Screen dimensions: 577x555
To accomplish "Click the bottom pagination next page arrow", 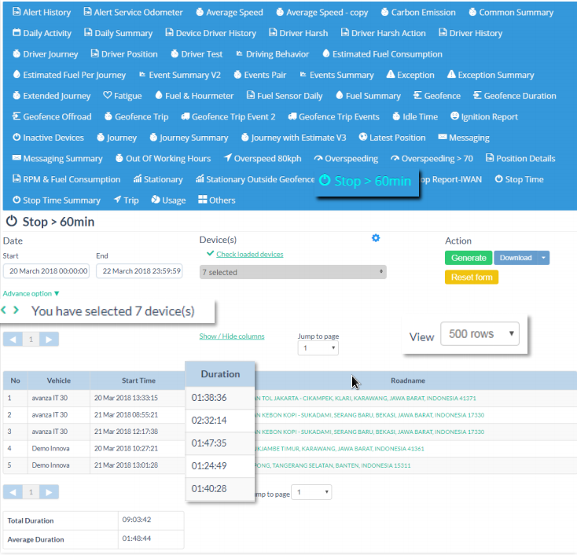I will (x=49, y=491).
